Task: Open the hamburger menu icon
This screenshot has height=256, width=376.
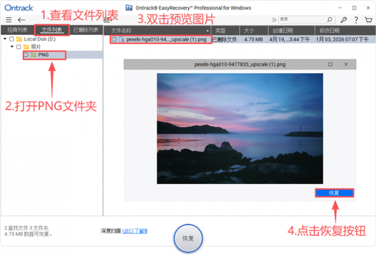Action: [x=9, y=20]
